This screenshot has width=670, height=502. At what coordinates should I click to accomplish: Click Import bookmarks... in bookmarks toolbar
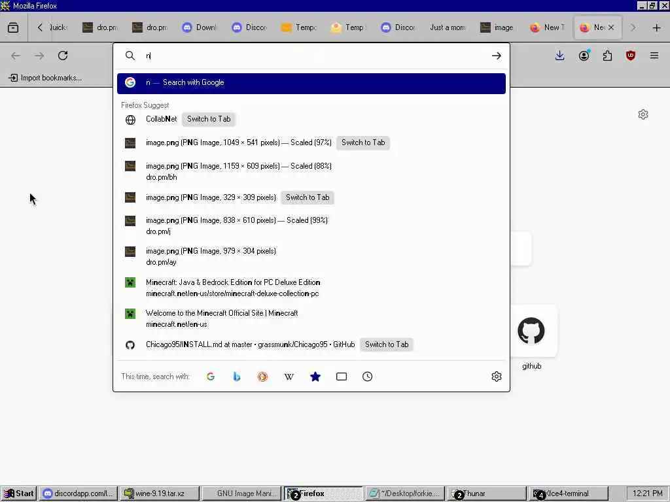tap(45, 78)
